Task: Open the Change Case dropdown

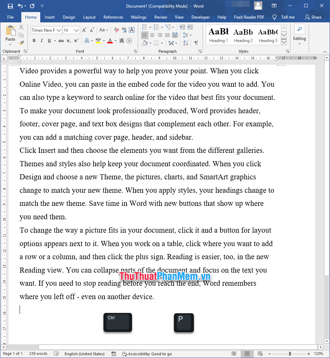Action: [102, 30]
